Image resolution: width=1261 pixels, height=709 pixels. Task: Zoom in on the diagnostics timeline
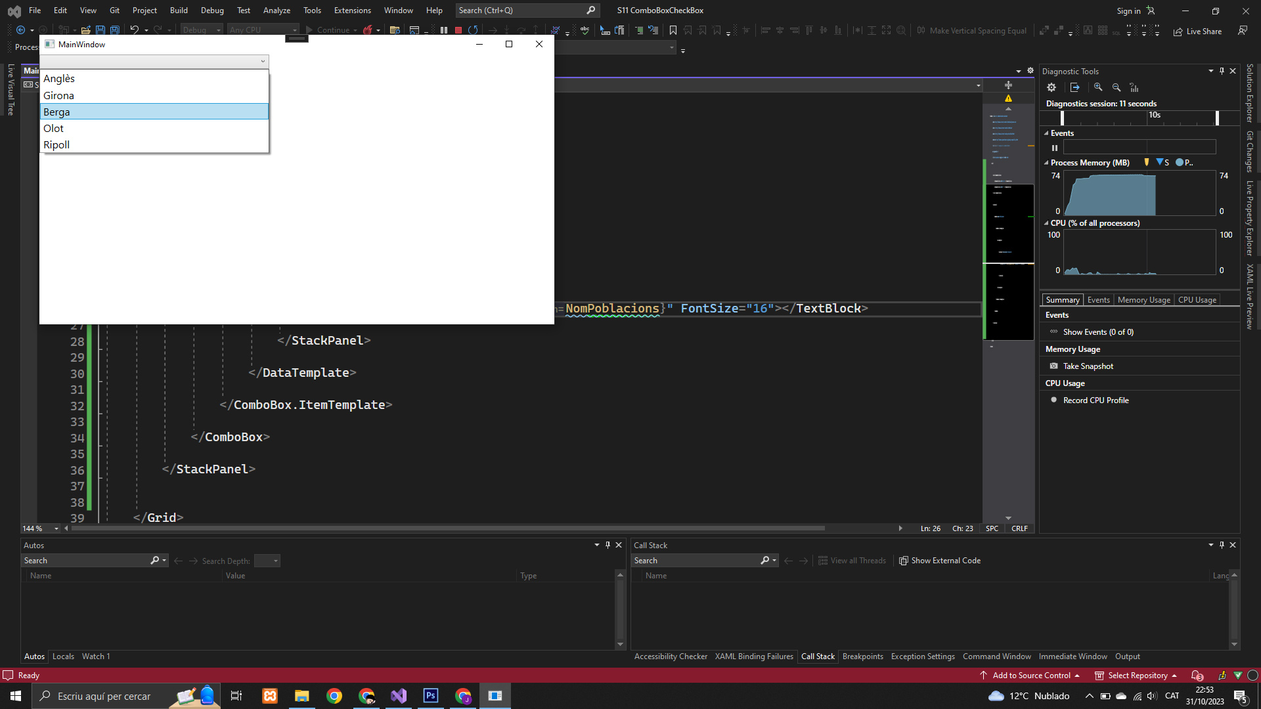coord(1098,87)
